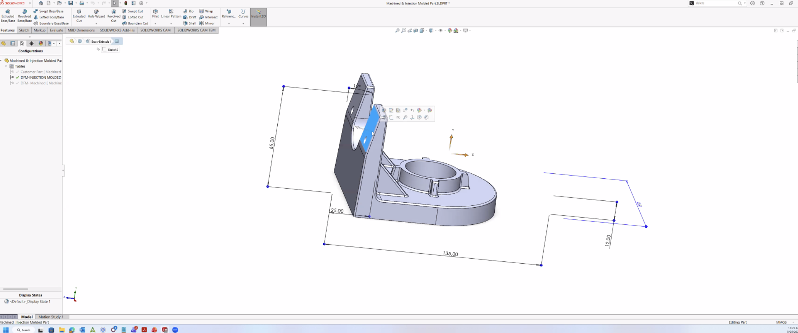Click Edit Sketch in context toolbar
798x333 pixels.
(391, 110)
